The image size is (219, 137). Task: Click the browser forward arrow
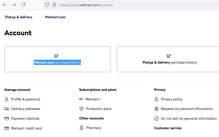tap(14, 5)
